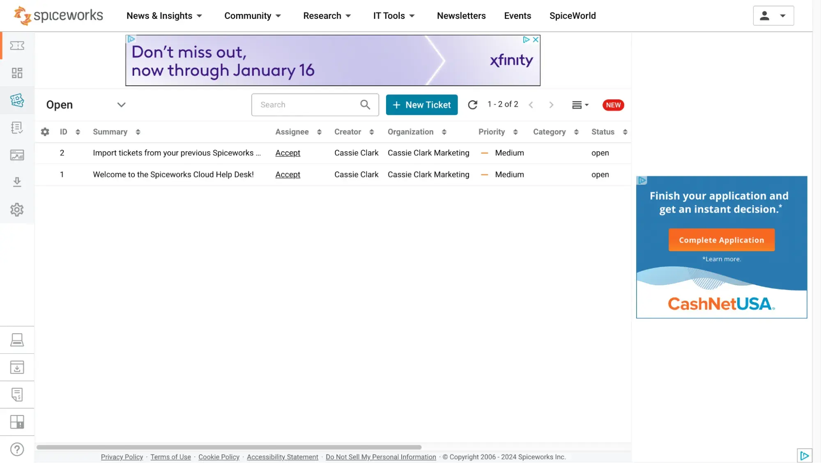
Task: Click the software download icon in sidebar
Action: click(17, 367)
